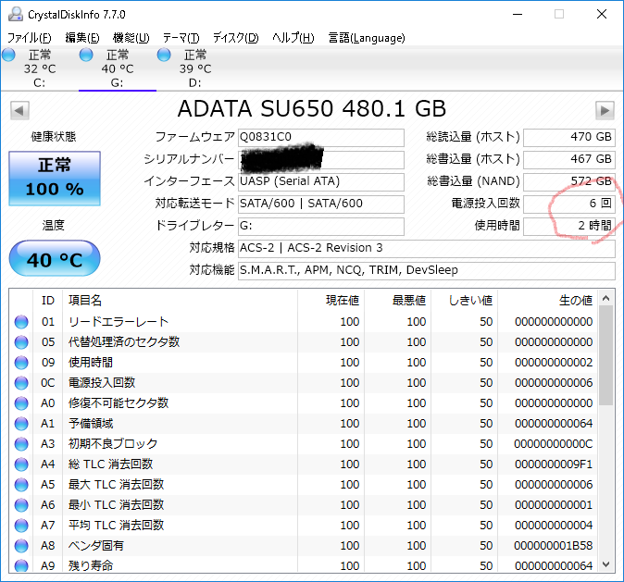
Task: Click the drive letter field G:
Action: pyautogui.click(x=321, y=227)
